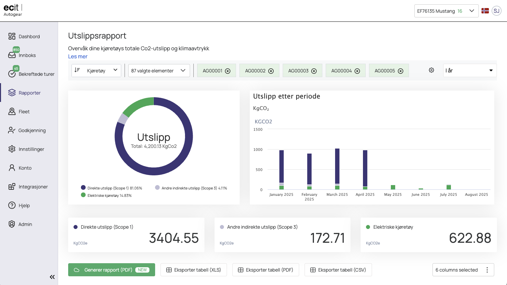Click the Bekreftede turer checkmark icon
This screenshot has height=285, width=507.
click(x=12, y=74)
